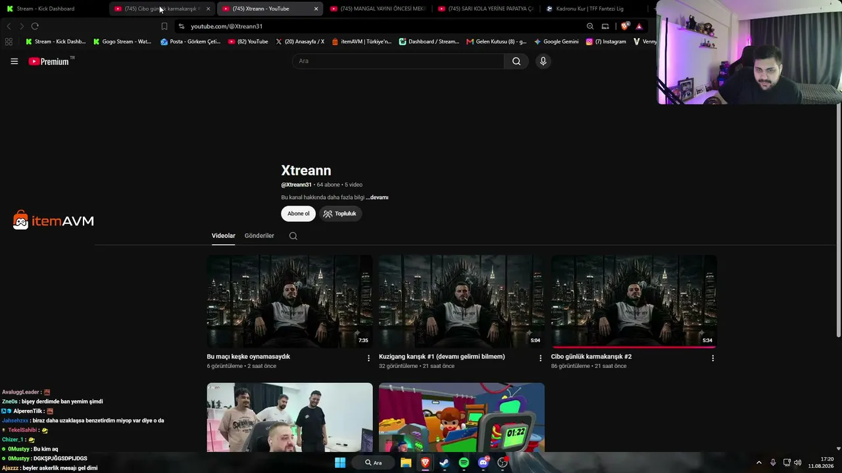Screen dimensions: 842x473
Task: Click the YouTube search magnifier button
Action: [516, 61]
